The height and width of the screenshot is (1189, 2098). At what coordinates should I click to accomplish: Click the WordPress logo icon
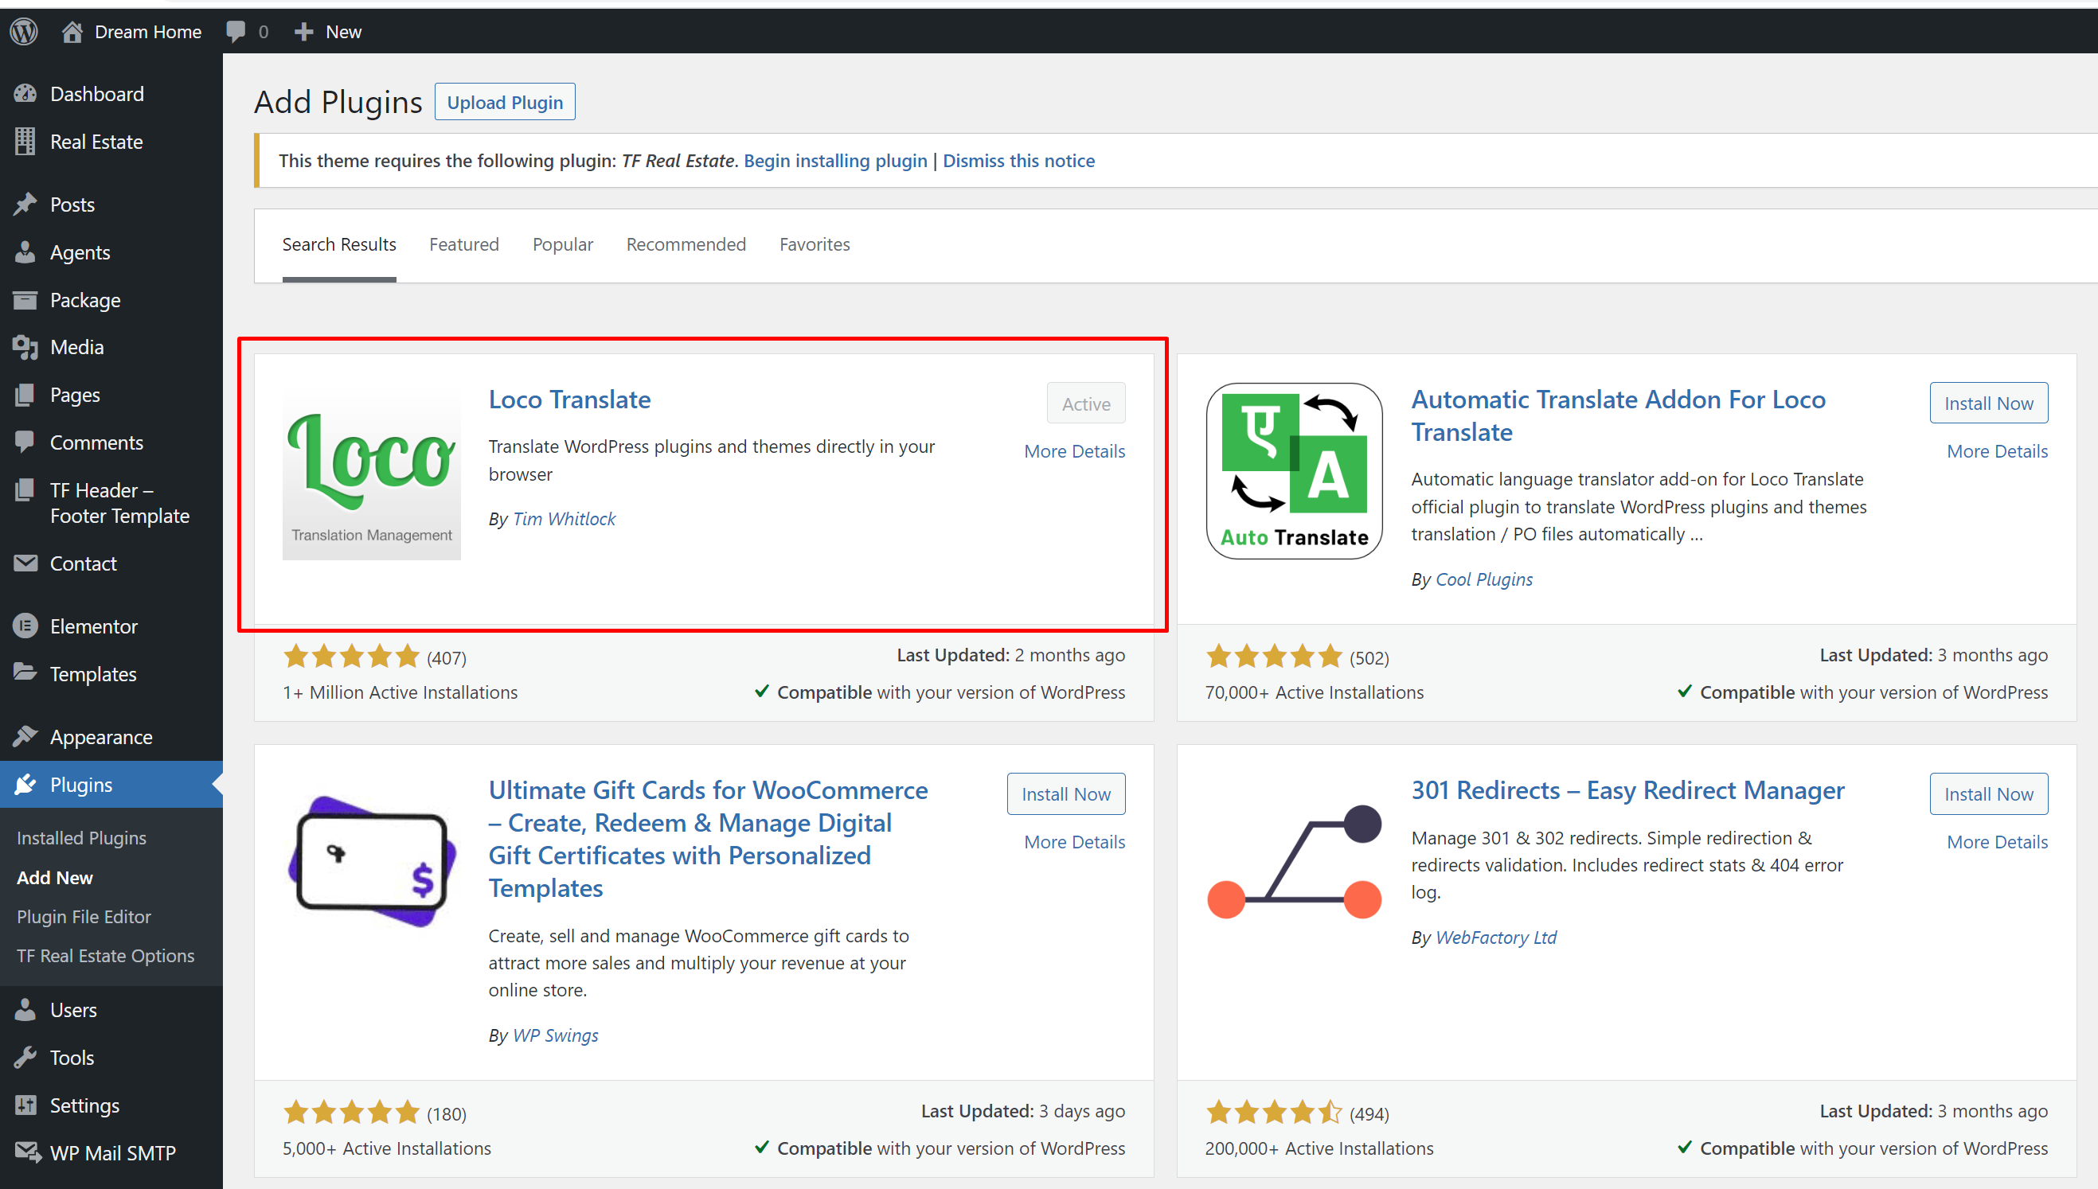[24, 32]
